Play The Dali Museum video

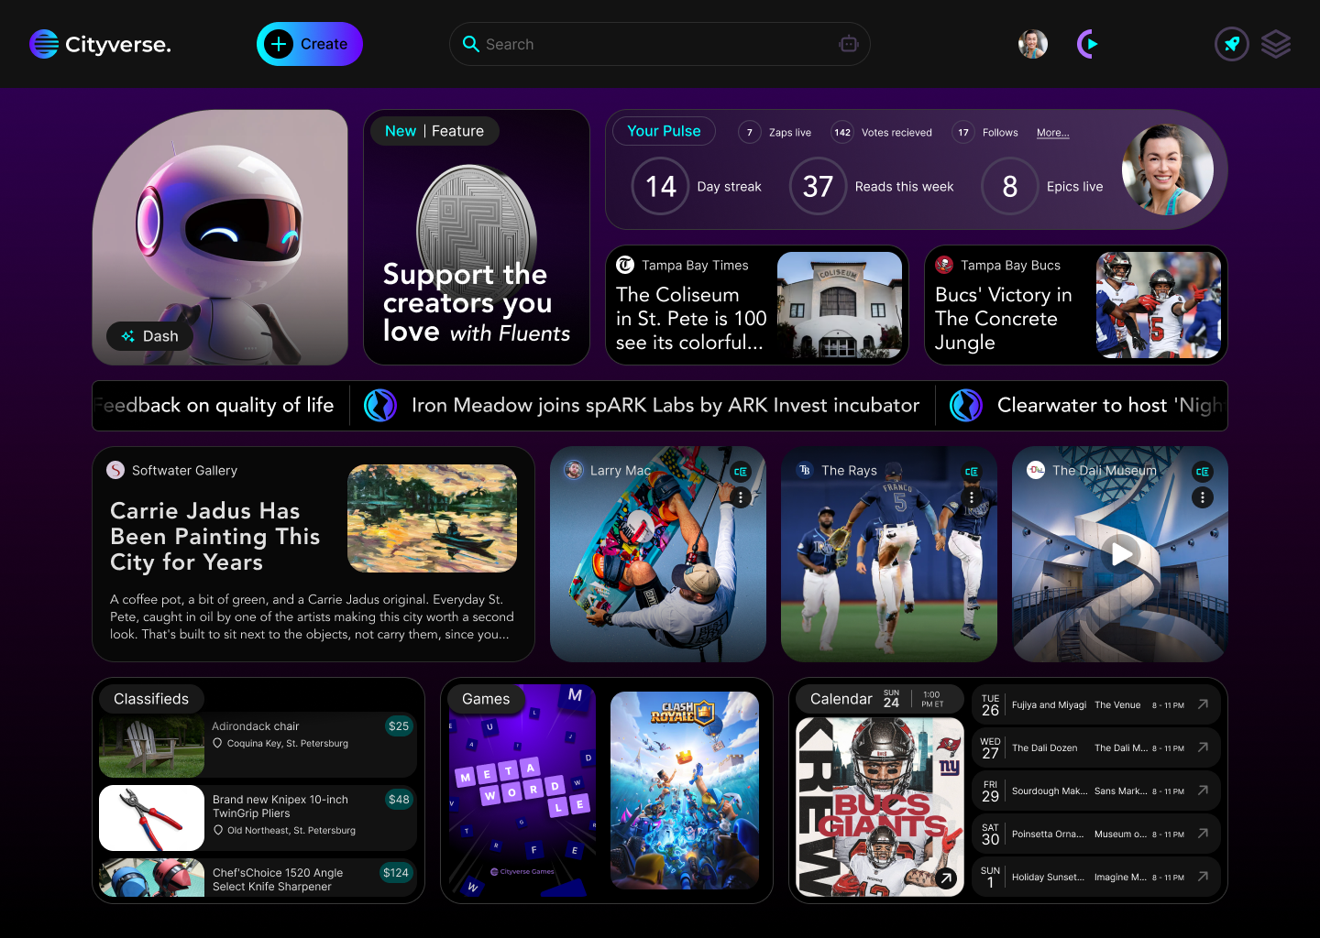(1120, 554)
